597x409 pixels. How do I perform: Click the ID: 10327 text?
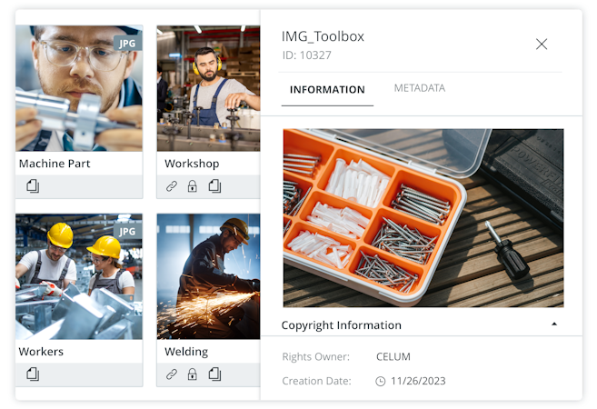(307, 55)
